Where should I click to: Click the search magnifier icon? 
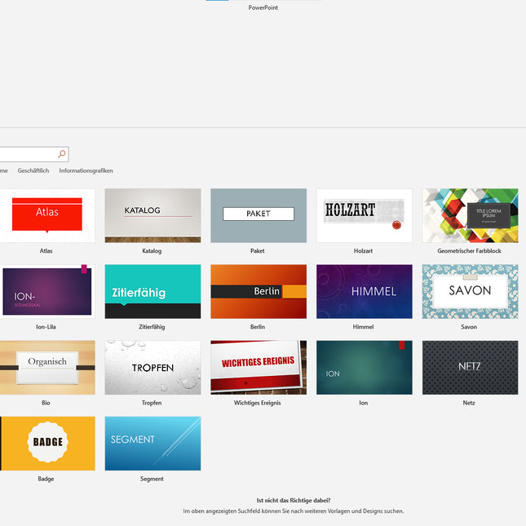pyautogui.click(x=62, y=154)
